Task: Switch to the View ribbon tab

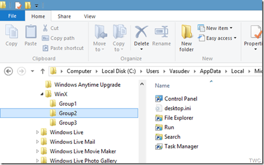Action: tap(90, 16)
